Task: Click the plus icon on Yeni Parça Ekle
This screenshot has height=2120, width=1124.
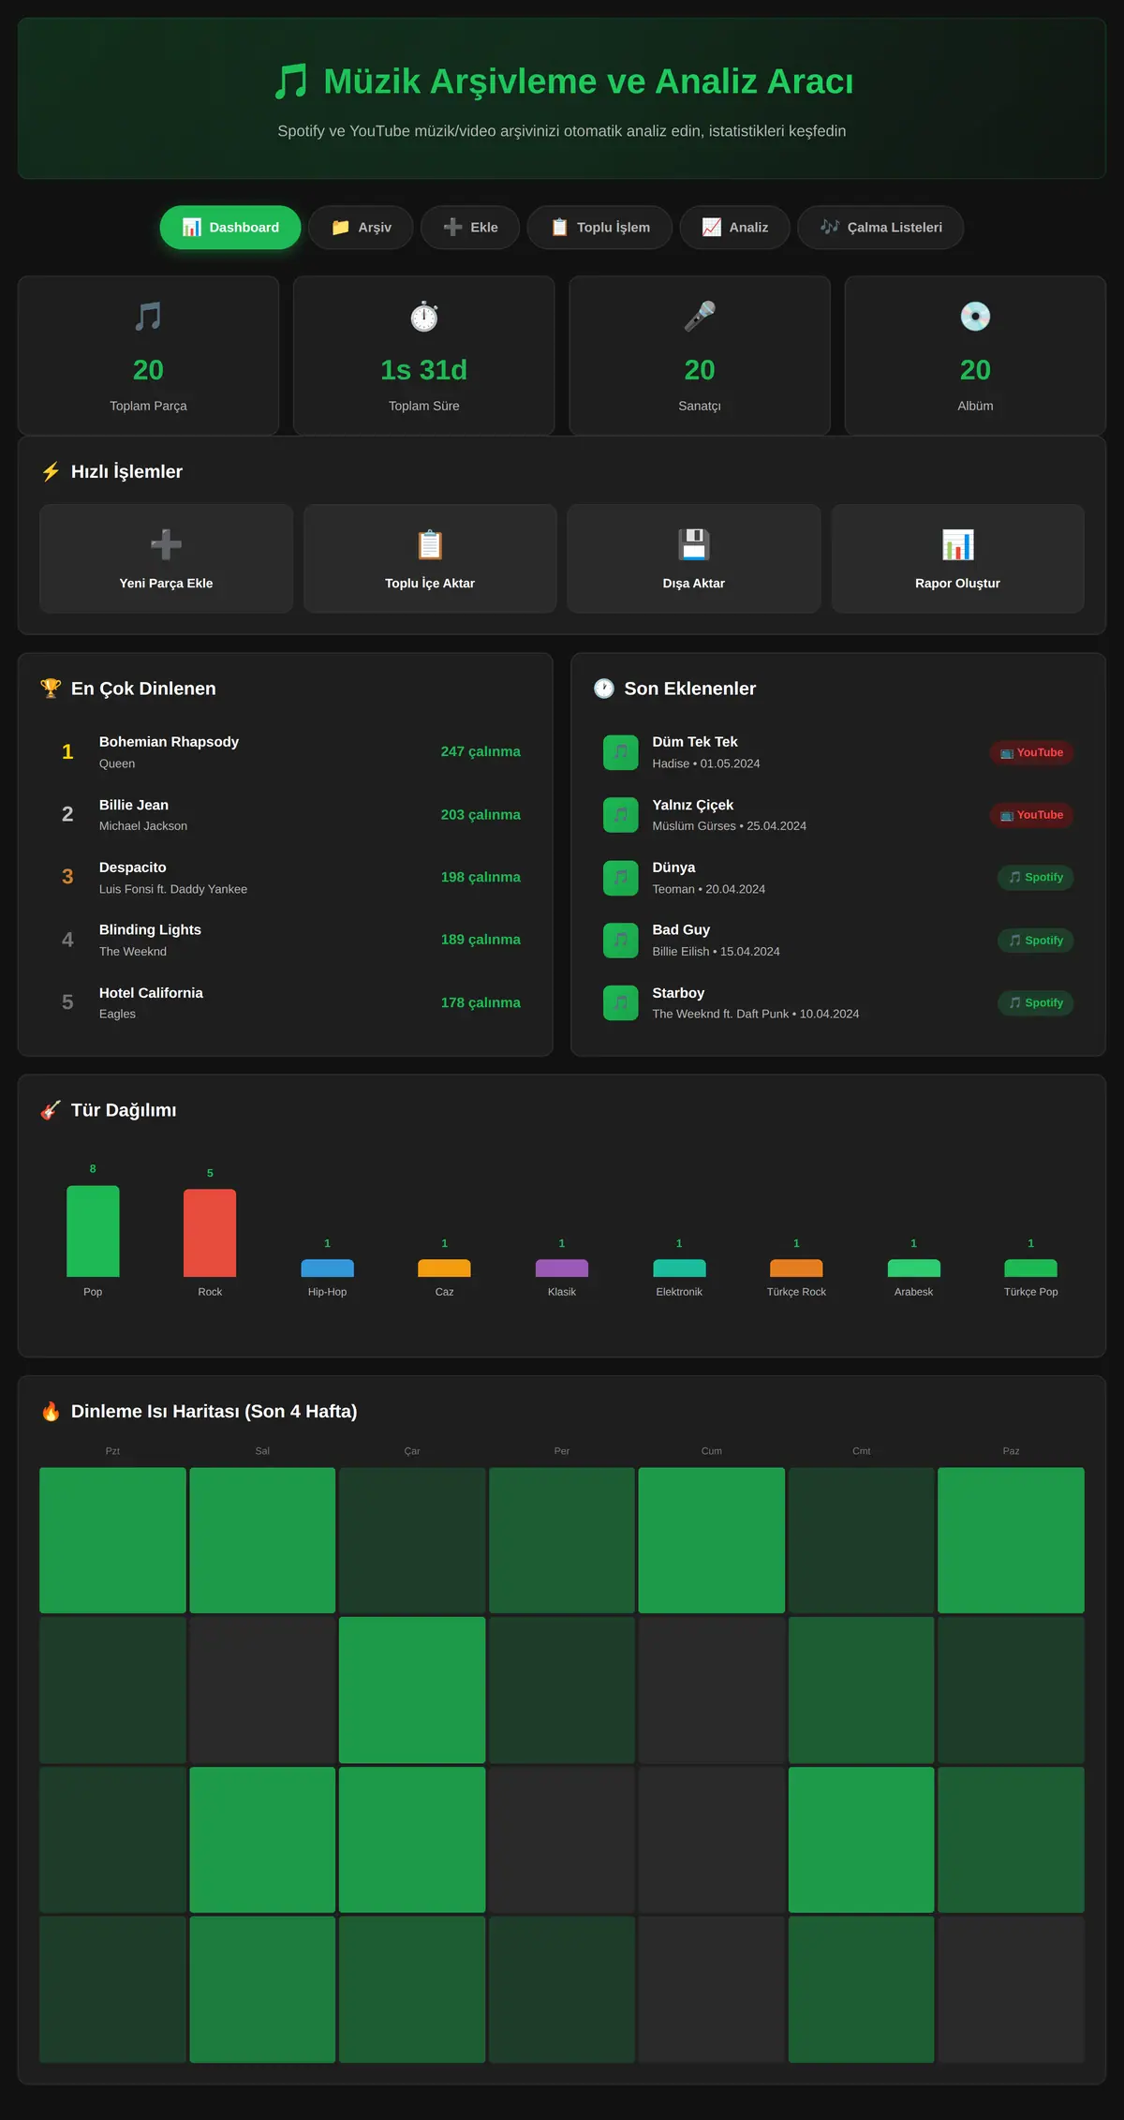Action: (x=166, y=544)
